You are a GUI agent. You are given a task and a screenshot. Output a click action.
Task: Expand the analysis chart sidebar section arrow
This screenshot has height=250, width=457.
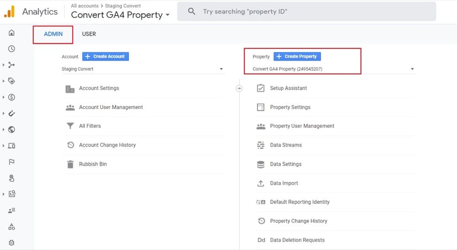tap(4, 194)
